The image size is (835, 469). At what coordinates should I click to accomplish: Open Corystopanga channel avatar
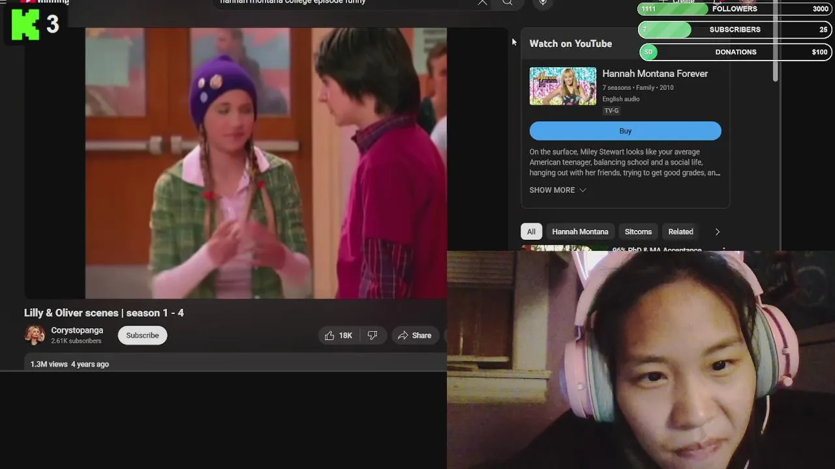[35, 335]
